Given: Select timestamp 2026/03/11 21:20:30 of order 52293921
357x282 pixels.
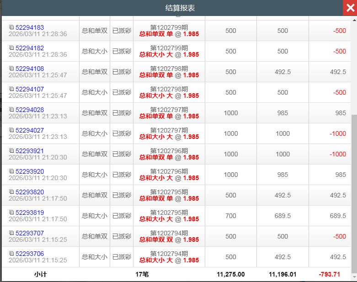Looking at the screenshot, I should point(38,158).
